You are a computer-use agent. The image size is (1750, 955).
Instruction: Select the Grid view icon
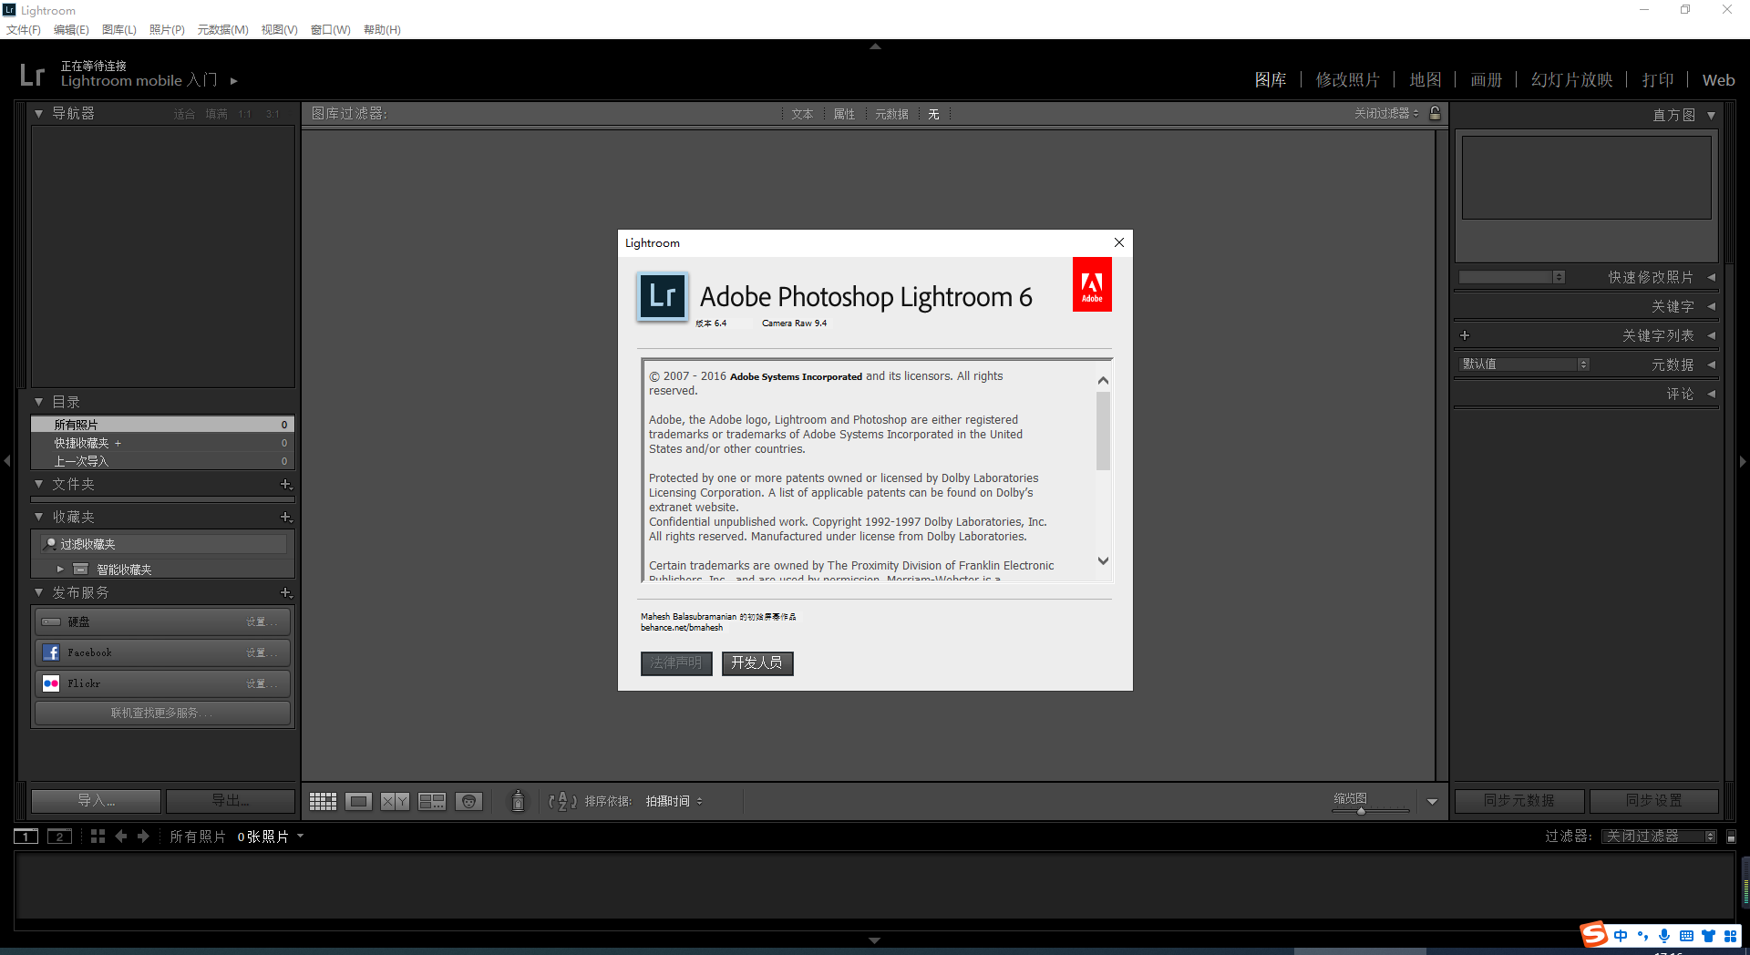(323, 801)
